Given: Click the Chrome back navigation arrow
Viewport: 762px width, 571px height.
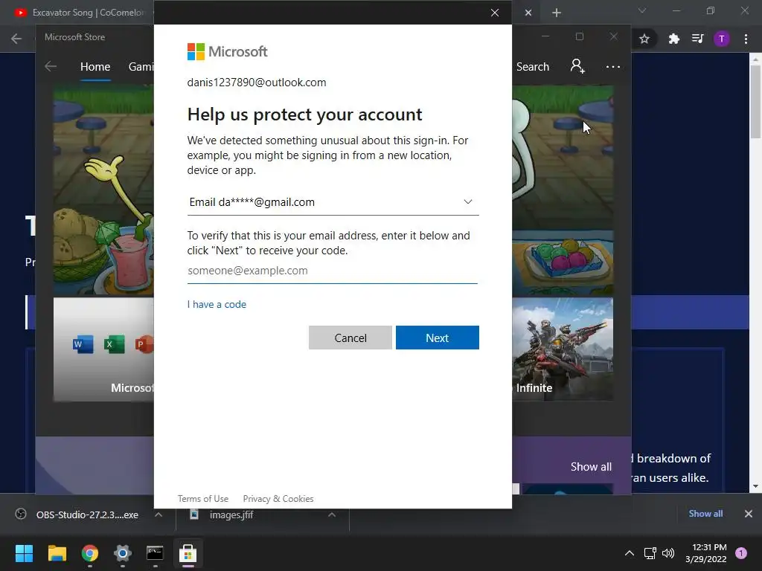Looking at the screenshot, I should coord(16,39).
